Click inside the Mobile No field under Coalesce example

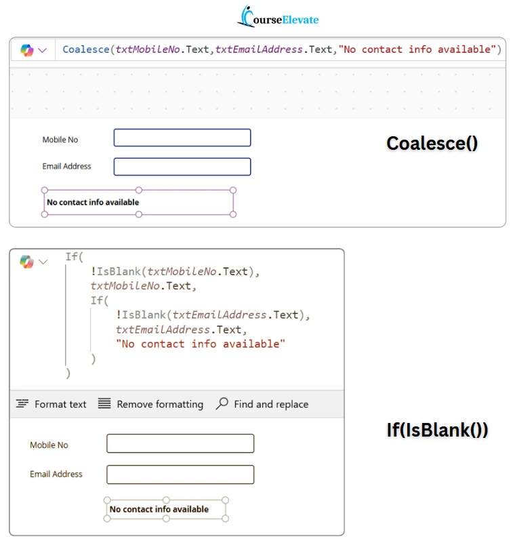pos(182,137)
